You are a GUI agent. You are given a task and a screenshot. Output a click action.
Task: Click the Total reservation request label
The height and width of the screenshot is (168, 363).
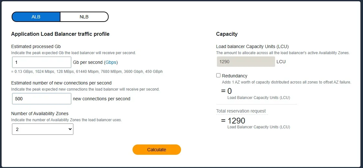241,111
